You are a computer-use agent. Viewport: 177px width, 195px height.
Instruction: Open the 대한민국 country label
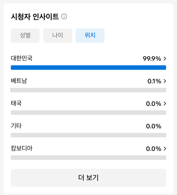click(x=22, y=58)
